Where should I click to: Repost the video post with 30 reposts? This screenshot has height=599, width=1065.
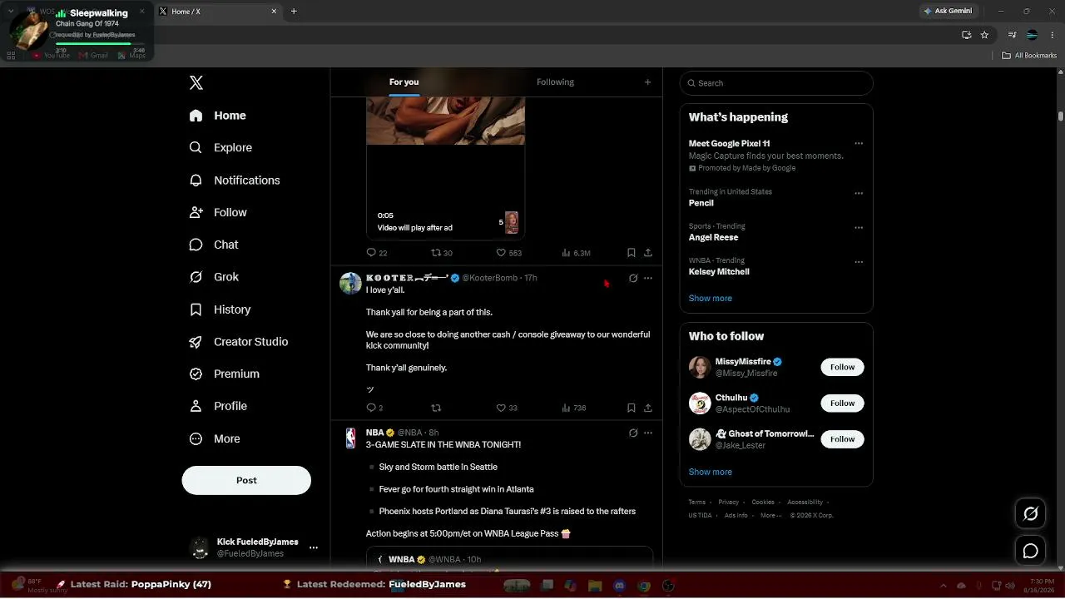coord(442,253)
